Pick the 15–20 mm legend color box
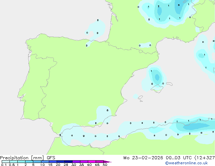This screenshot has height=166, width=215. (53, 162)
